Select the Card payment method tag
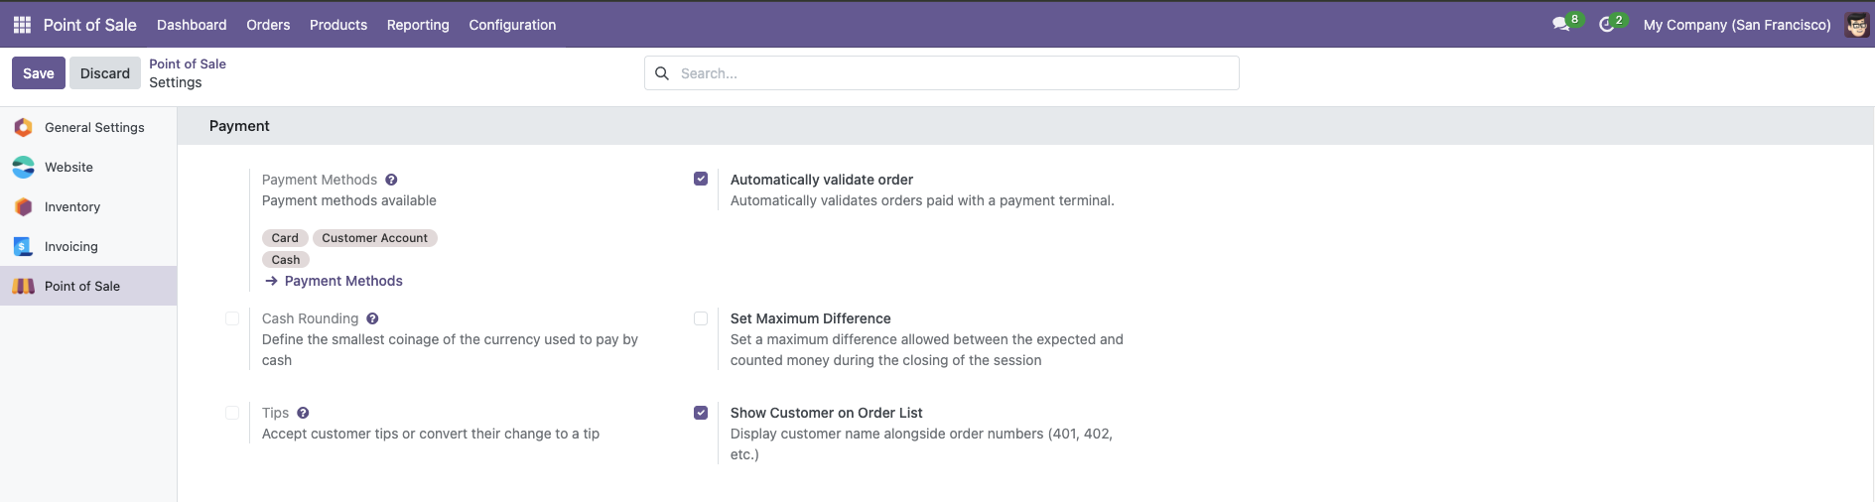This screenshot has height=502, width=1875. 285,238
